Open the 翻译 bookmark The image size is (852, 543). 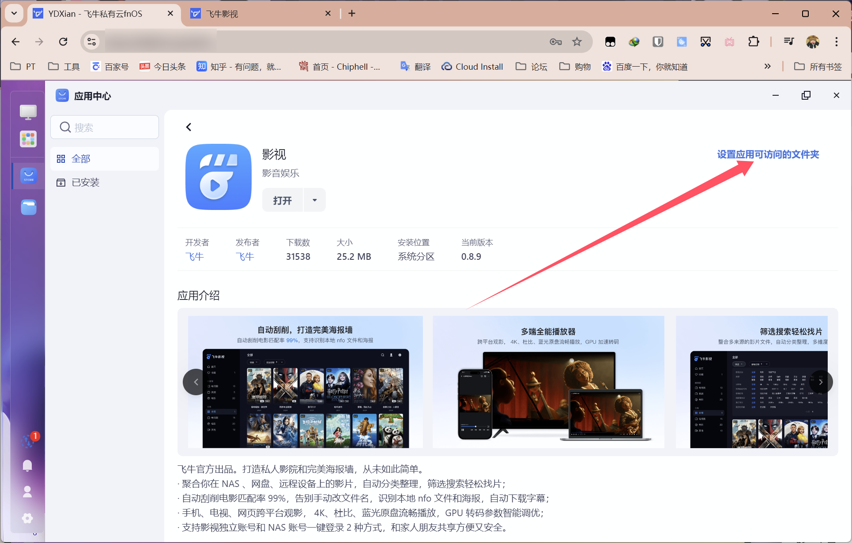click(x=415, y=67)
